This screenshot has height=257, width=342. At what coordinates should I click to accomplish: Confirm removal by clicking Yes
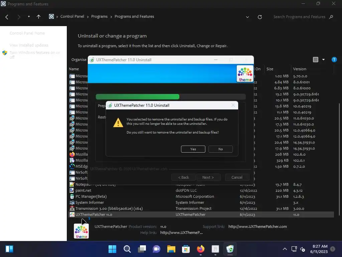[x=193, y=149]
